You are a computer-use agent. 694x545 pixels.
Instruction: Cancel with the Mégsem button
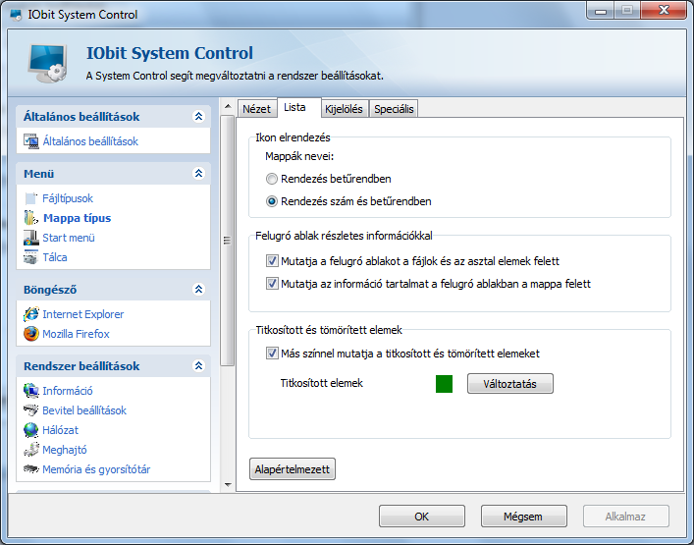[523, 517]
